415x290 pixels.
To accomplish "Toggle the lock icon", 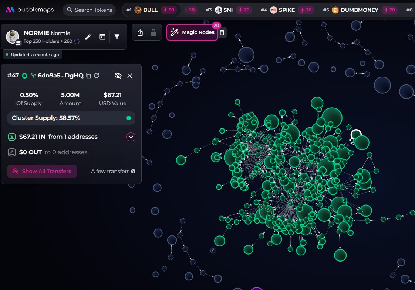I will (153, 32).
